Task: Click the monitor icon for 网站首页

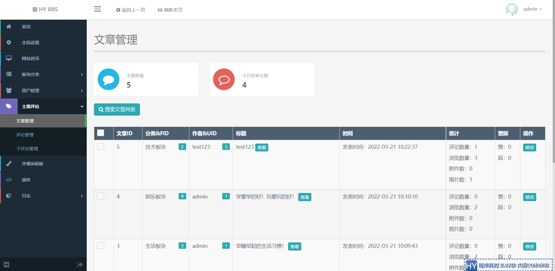Action: point(9,58)
